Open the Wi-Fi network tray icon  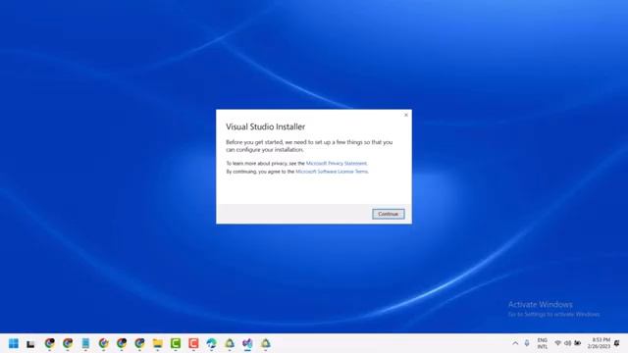[x=557, y=343]
